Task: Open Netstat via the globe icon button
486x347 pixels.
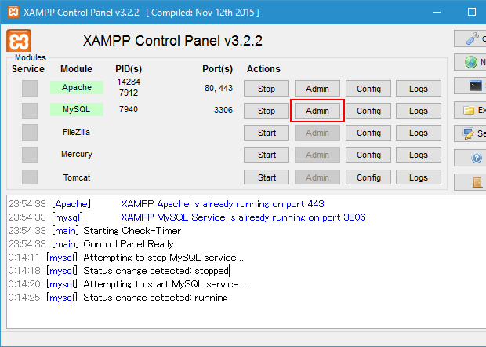Action: click(470, 62)
